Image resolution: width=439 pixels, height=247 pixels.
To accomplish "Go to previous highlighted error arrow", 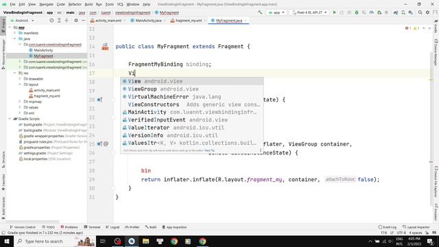I will pyautogui.click(x=424, y=28).
